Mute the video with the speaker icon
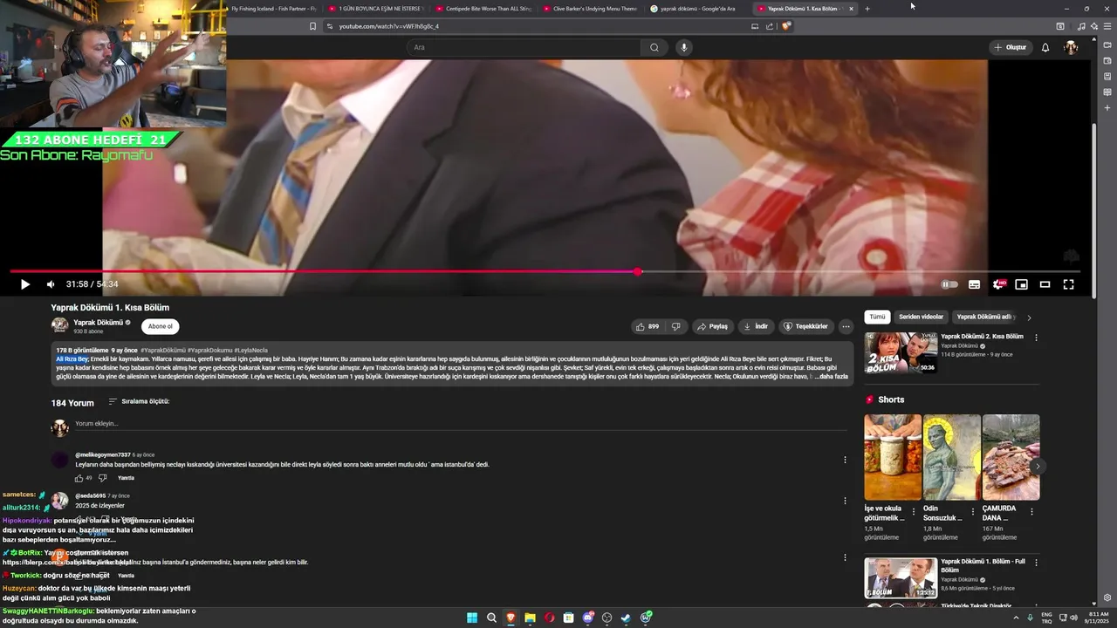1117x628 pixels. pos(51,284)
